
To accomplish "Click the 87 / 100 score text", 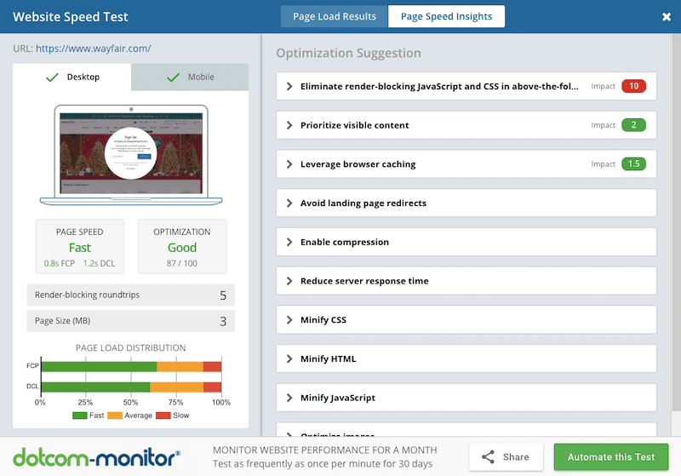I will coord(182,263).
